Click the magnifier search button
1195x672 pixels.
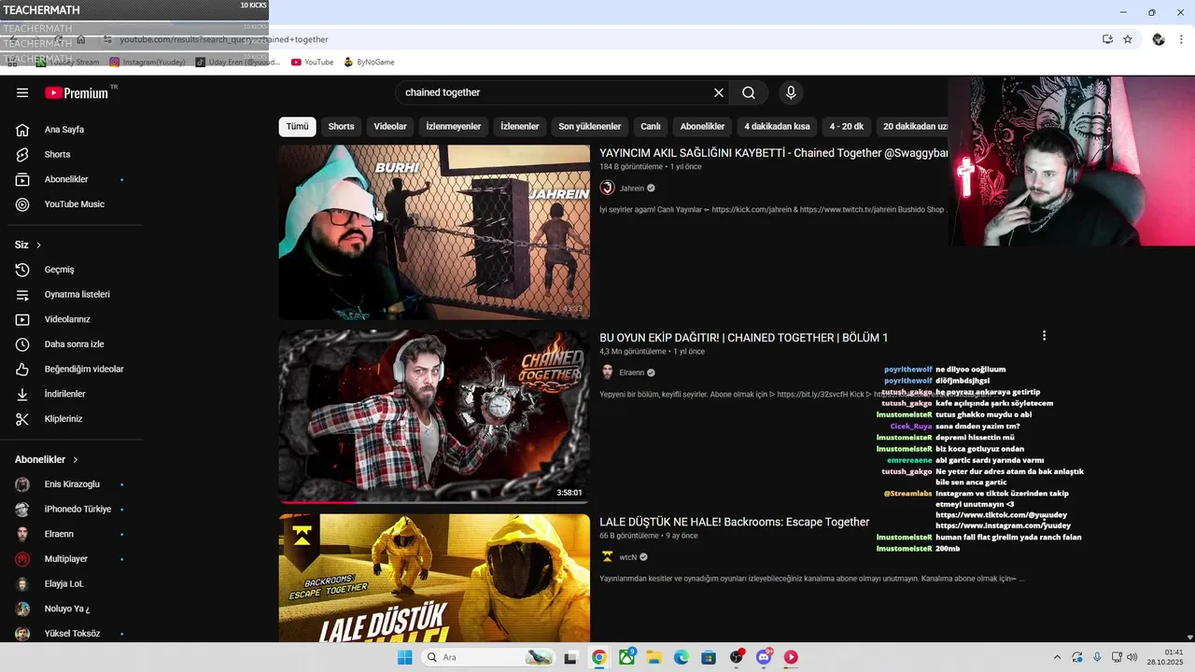(x=749, y=92)
